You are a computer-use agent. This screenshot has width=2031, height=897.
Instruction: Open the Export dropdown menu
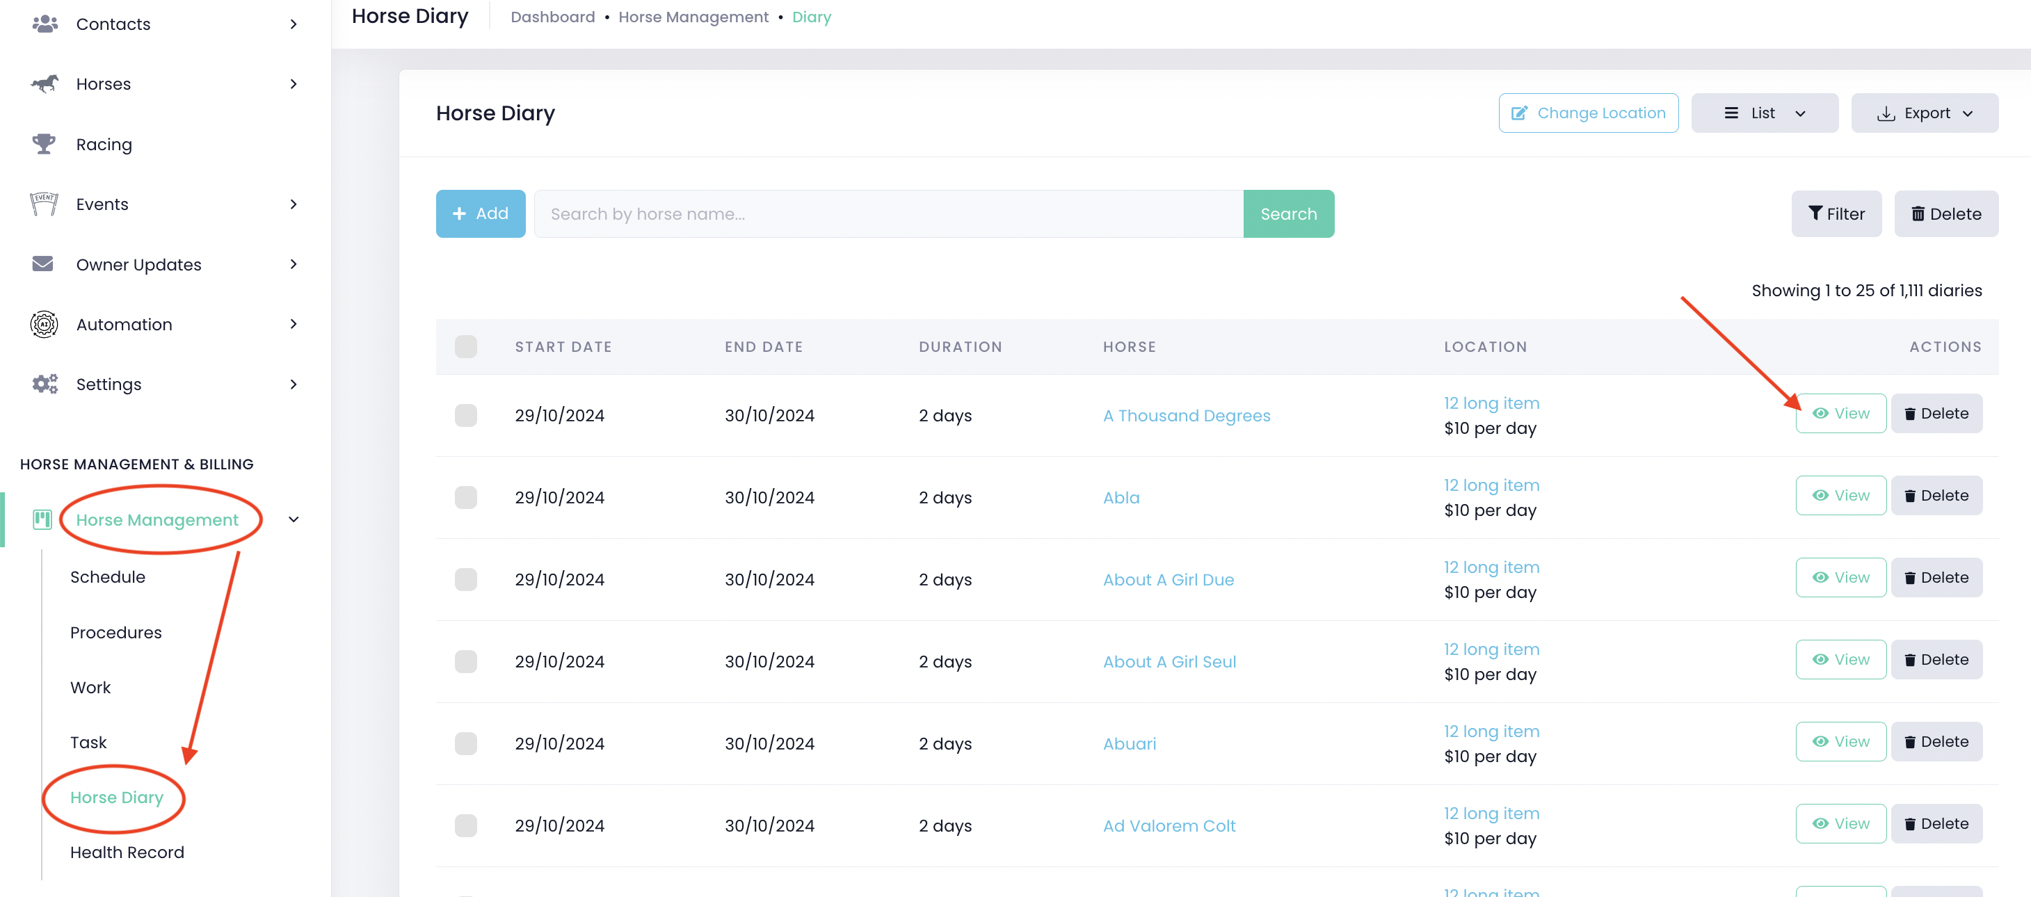(1924, 113)
